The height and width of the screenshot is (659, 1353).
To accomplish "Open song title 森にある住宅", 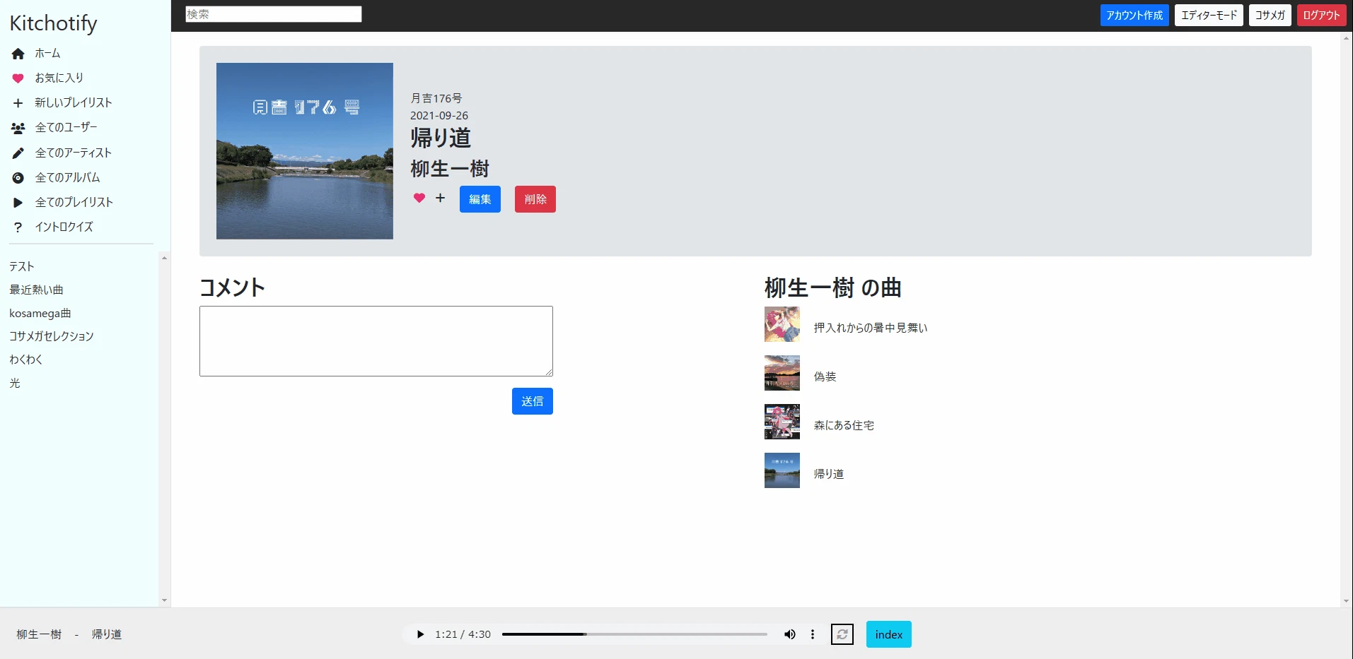I will [x=844, y=425].
